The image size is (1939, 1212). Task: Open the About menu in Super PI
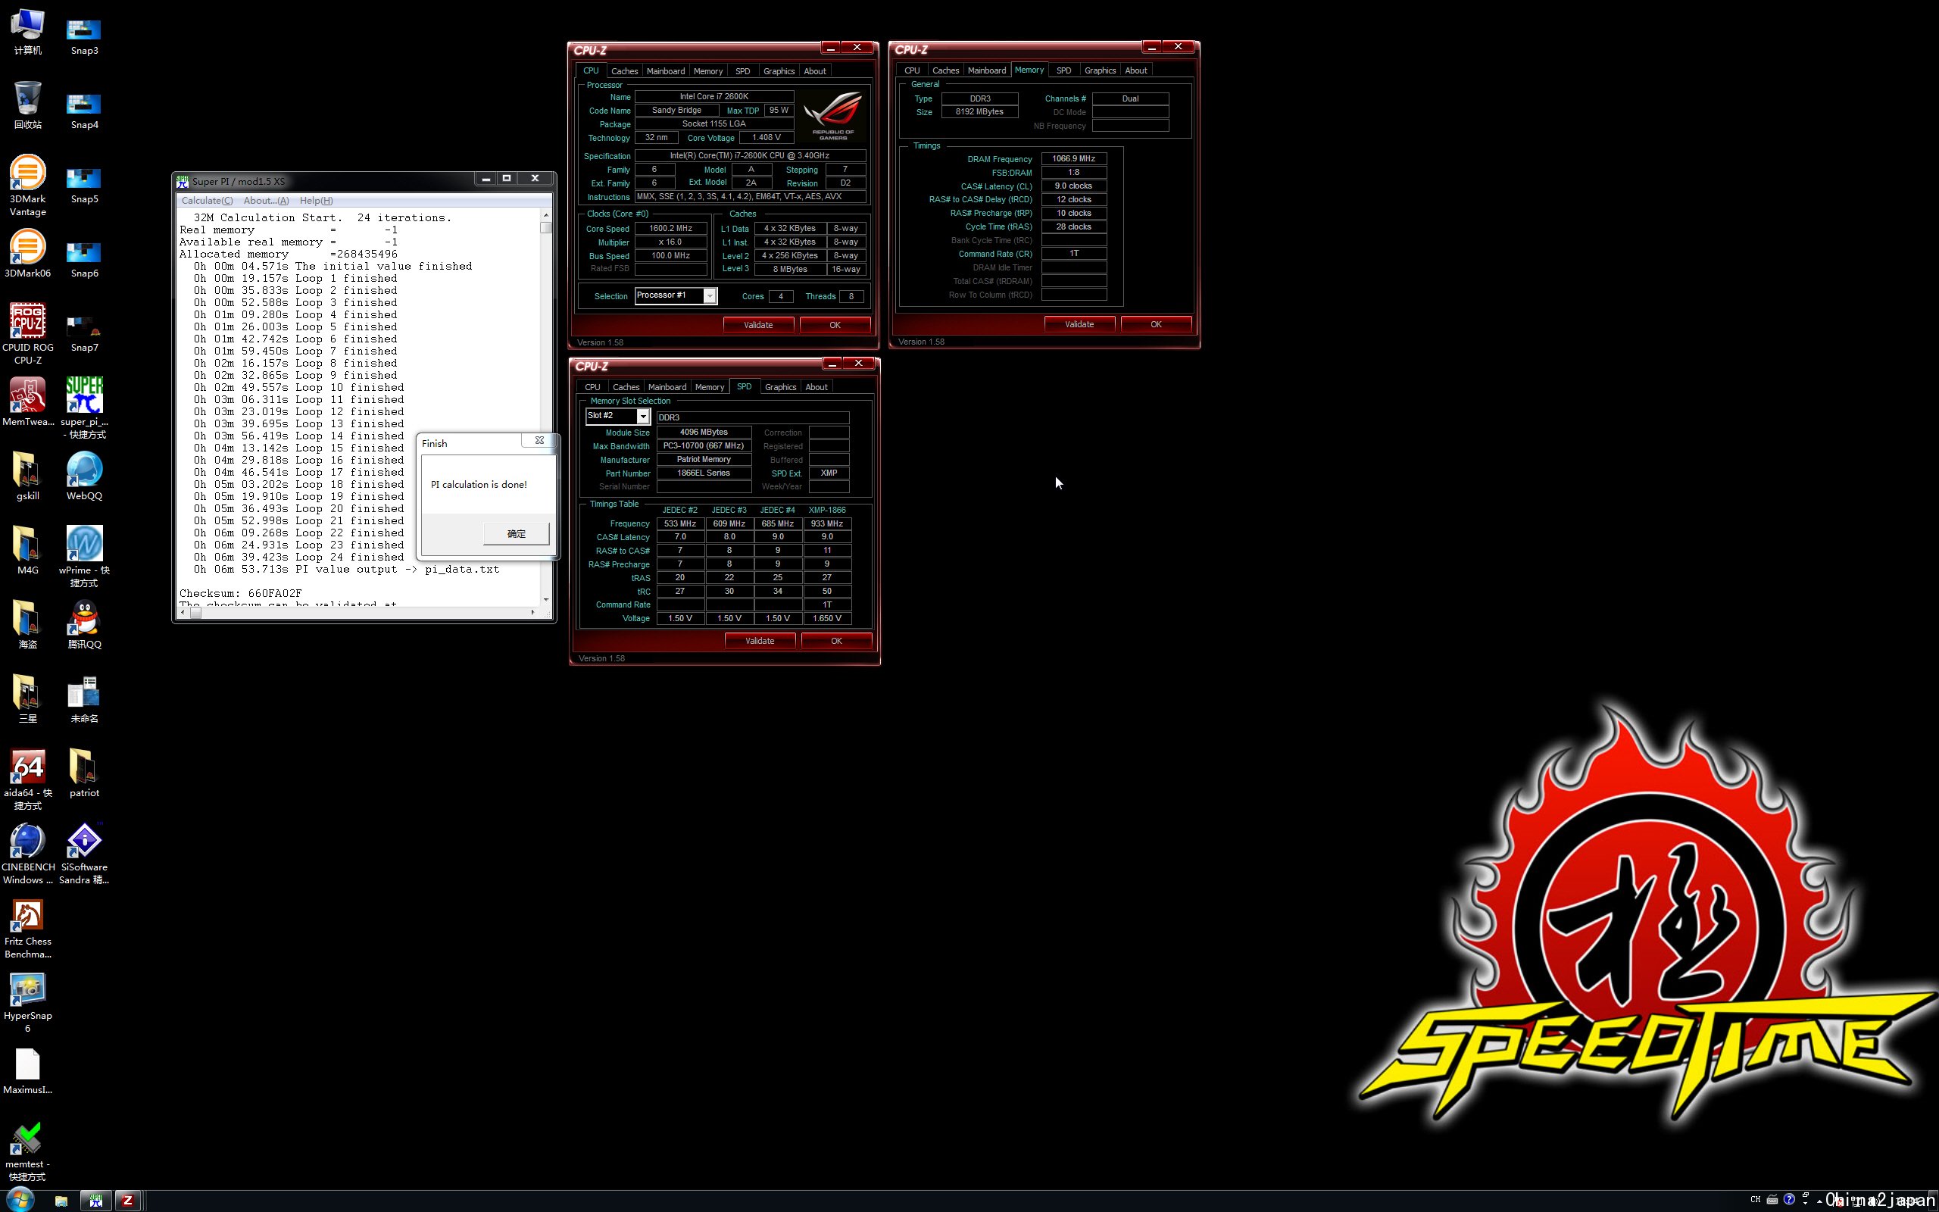266,201
